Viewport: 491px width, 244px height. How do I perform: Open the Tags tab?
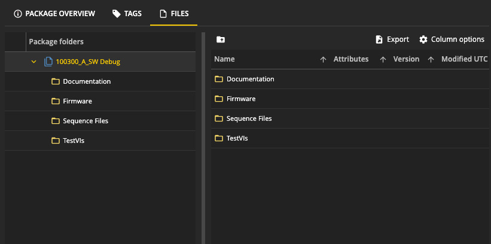tap(127, 14)
